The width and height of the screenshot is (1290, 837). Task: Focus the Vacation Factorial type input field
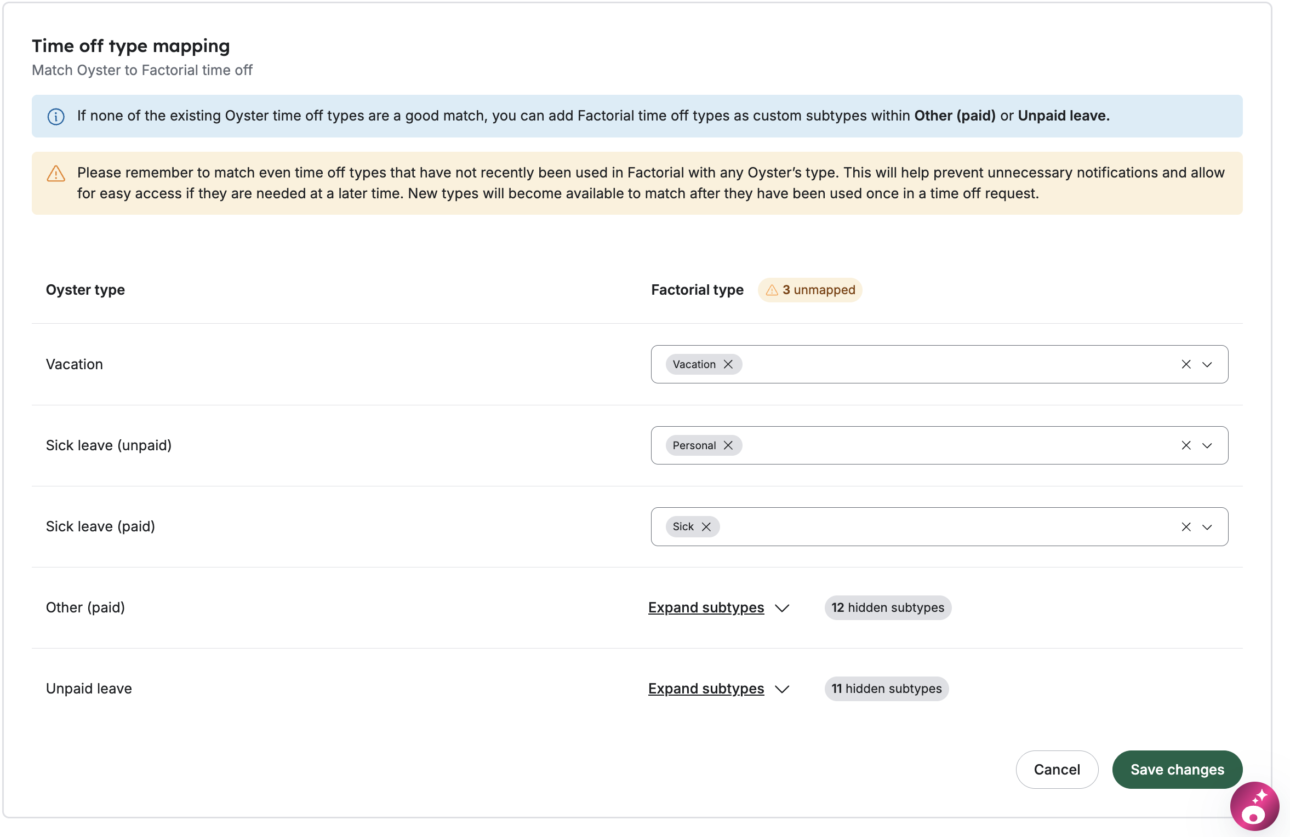[x=939, y=364]
